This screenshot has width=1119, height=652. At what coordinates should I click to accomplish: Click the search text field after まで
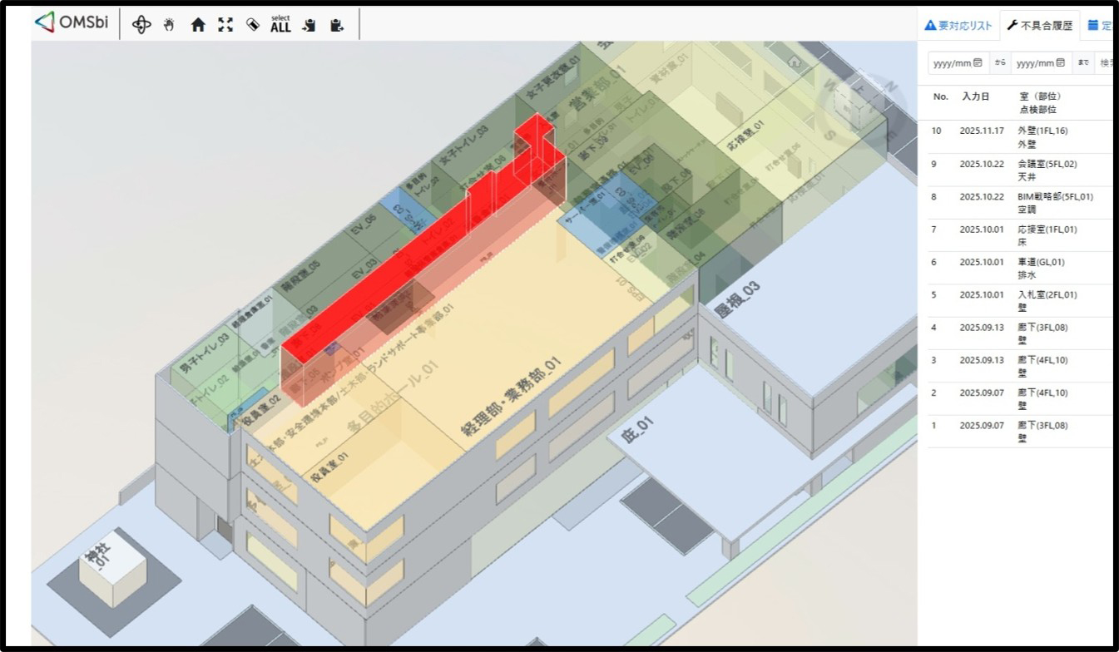tap(1105, 63)
